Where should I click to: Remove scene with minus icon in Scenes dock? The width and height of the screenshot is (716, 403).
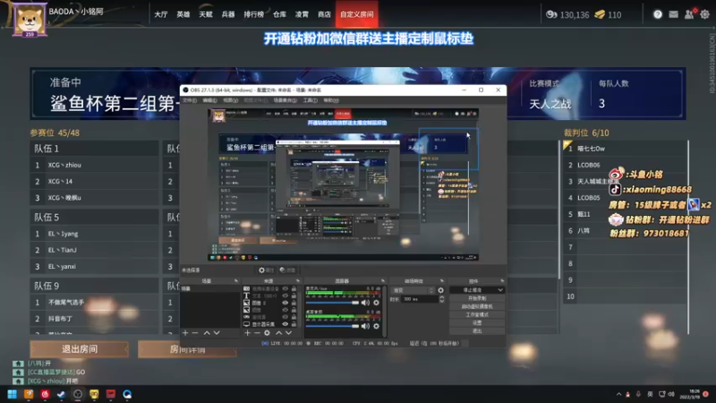tap(195, 332)
